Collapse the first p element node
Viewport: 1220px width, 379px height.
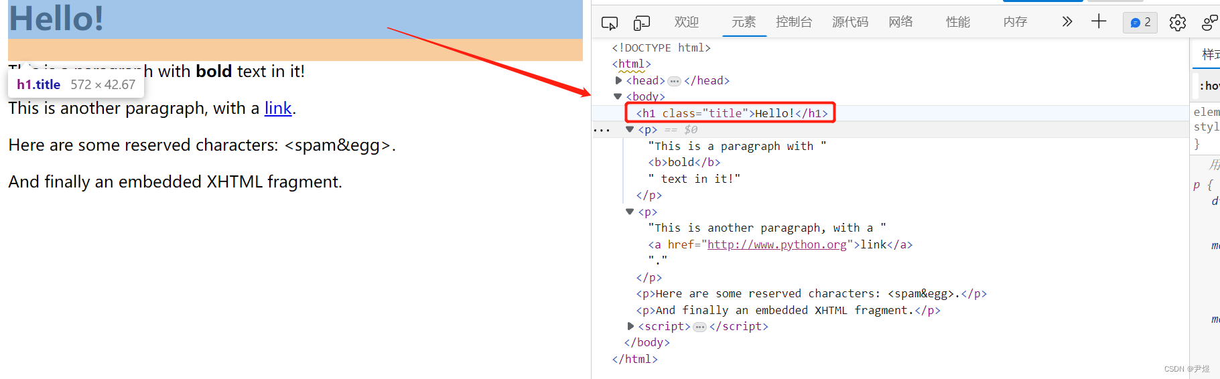[630, 129]
